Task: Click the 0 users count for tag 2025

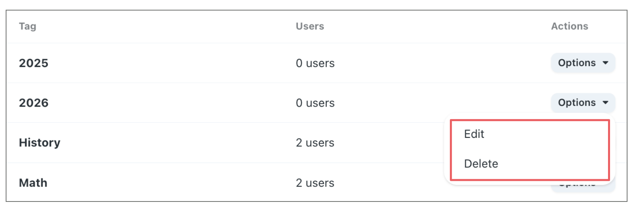Action: click(x=315, y=63)
